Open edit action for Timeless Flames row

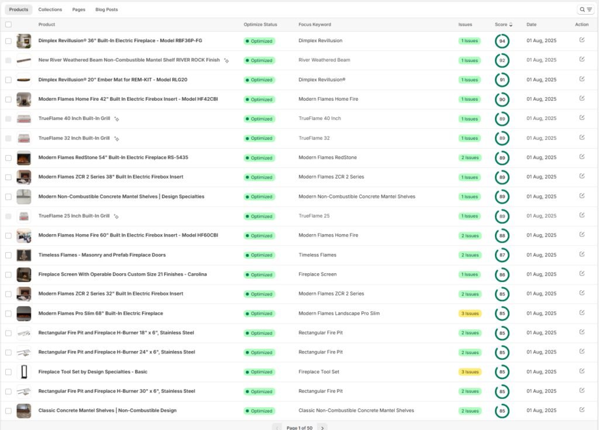click(x=582, y=254)
